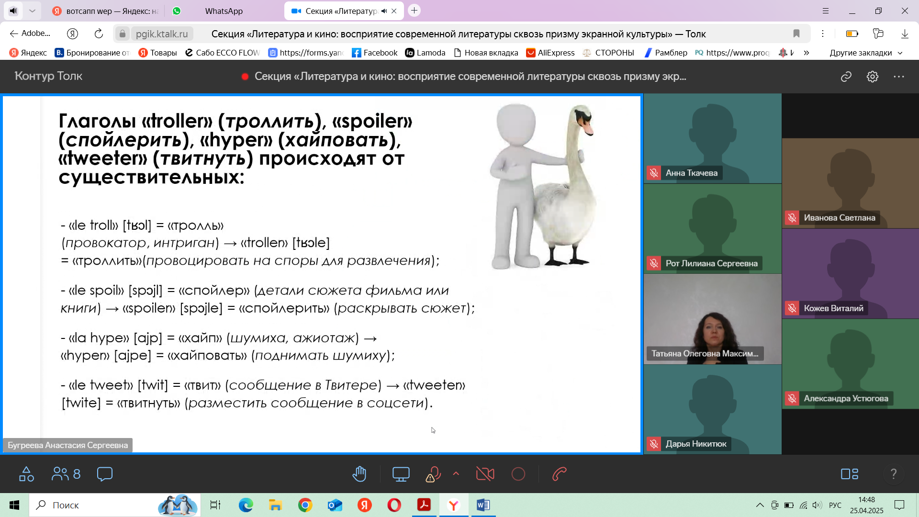Launch Microsoft Edge from taskbar
The width and height of the screenshot is (919, 517).
pyautogui.click(x=246, y=505)
